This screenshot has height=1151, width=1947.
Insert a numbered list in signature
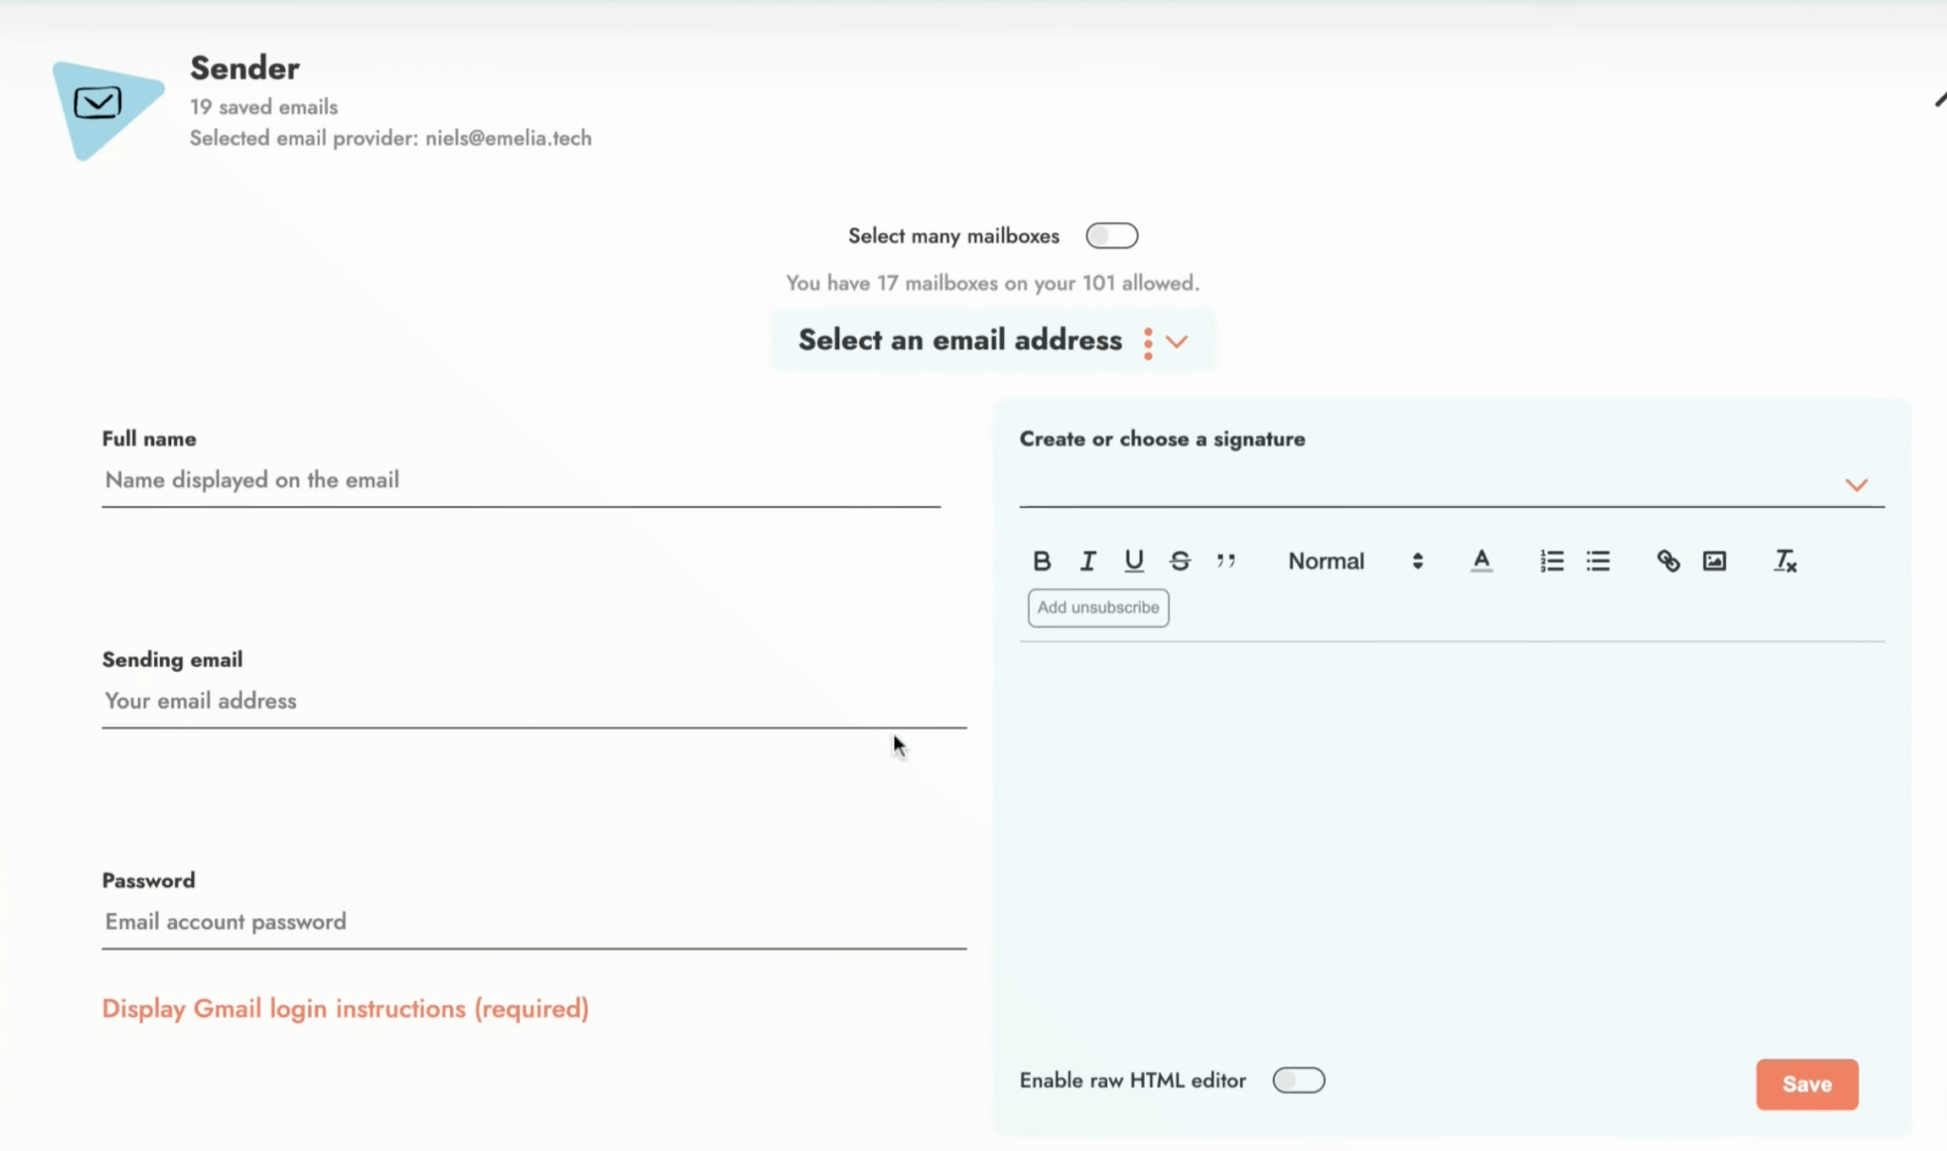click(x=1551, y=561)
